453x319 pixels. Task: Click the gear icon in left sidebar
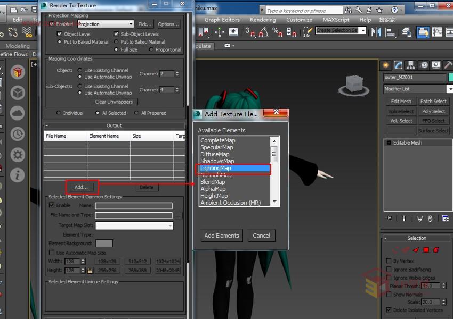pos(18,155)
